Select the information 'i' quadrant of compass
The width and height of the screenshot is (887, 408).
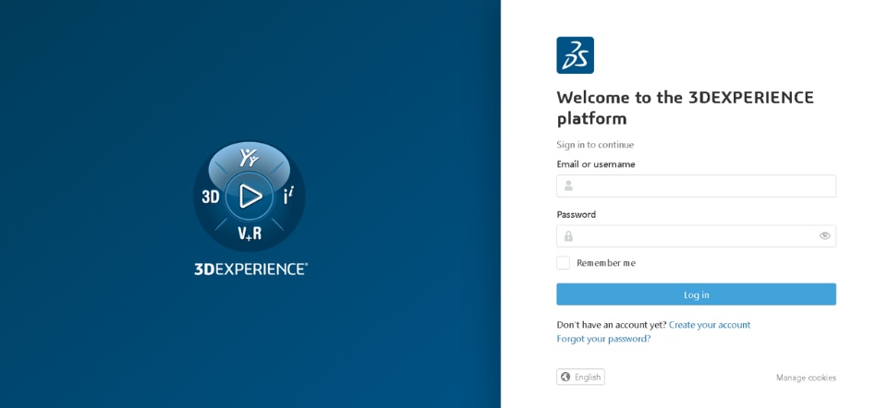coord(288,197)
